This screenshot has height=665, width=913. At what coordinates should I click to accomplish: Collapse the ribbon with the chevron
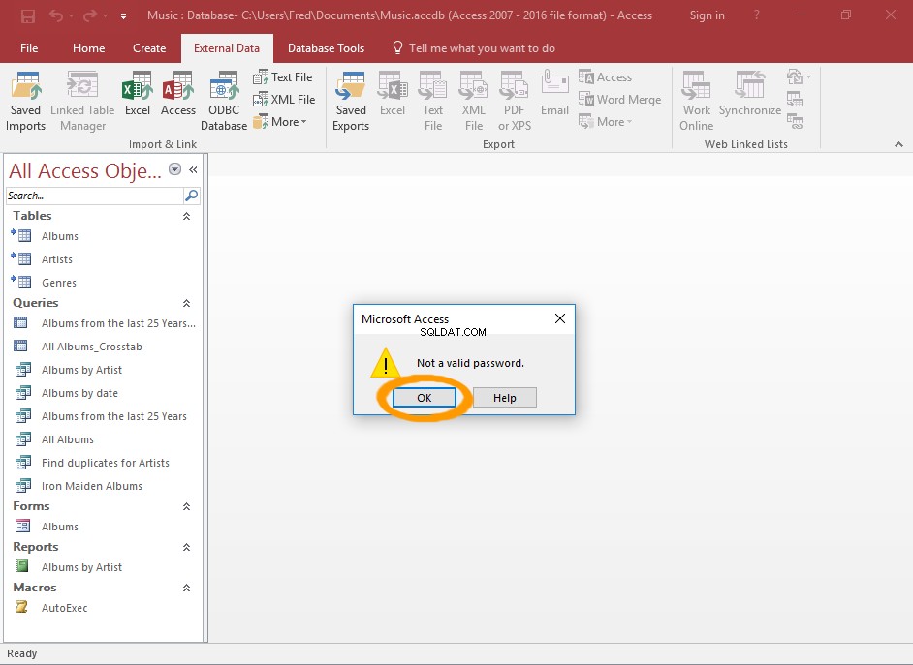click(x=898, y=144)
